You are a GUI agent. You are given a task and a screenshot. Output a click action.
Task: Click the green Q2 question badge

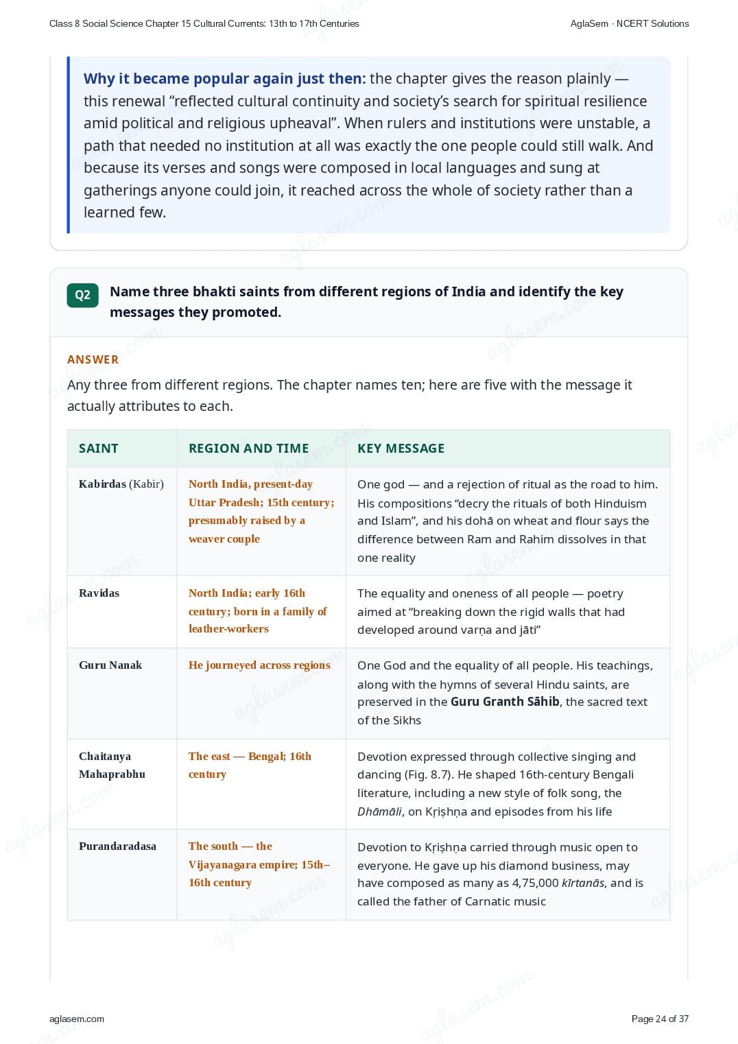(x=82, y=295)
